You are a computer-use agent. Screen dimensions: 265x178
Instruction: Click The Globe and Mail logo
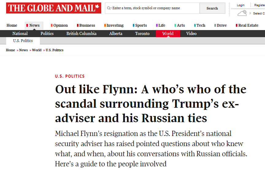(x=54, y=8)
